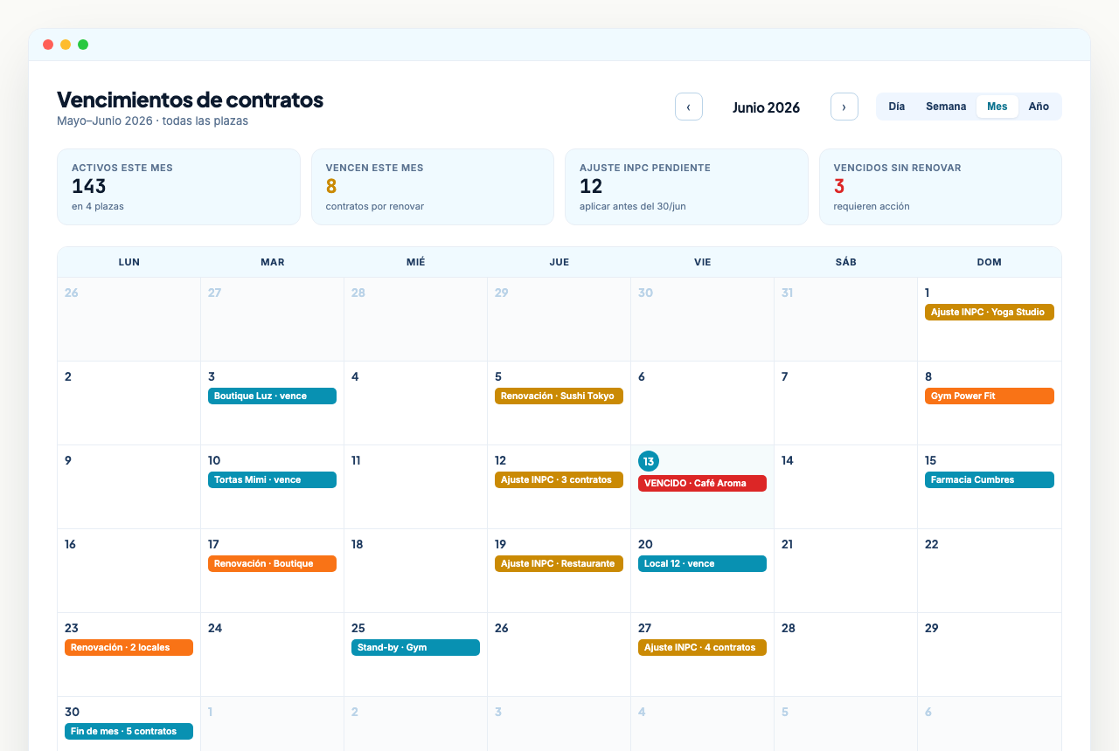Image resolution: width=1119 pixels, height=751 pixels.
Task: Click the DOM column header
Action: pyautogui.click(x=990, y=262)
